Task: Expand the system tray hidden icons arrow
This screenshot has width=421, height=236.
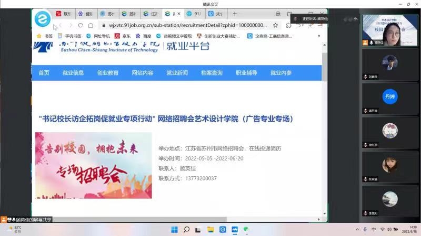Action: click(x=357, y=230)
